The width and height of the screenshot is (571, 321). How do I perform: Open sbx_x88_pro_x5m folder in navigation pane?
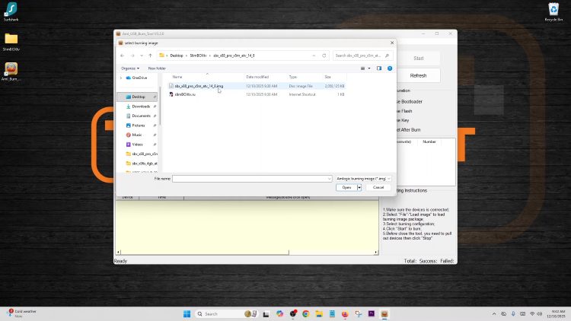(x=142, y=154)
